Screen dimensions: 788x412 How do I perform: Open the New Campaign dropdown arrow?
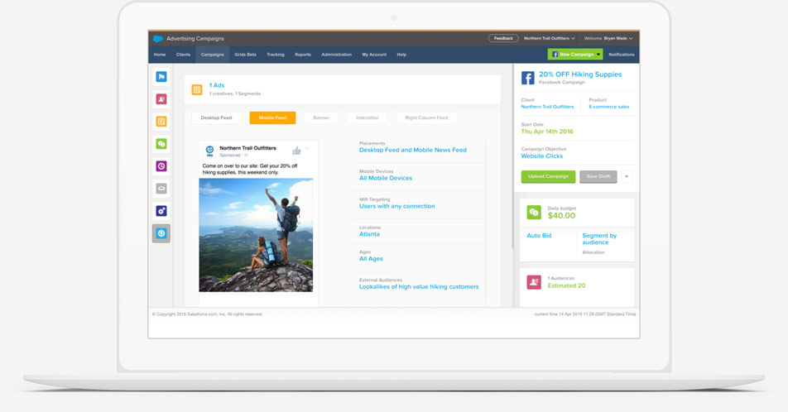(x=598, y=55)
